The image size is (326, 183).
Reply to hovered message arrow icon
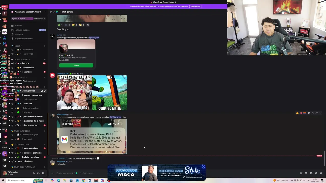(313, 113)
